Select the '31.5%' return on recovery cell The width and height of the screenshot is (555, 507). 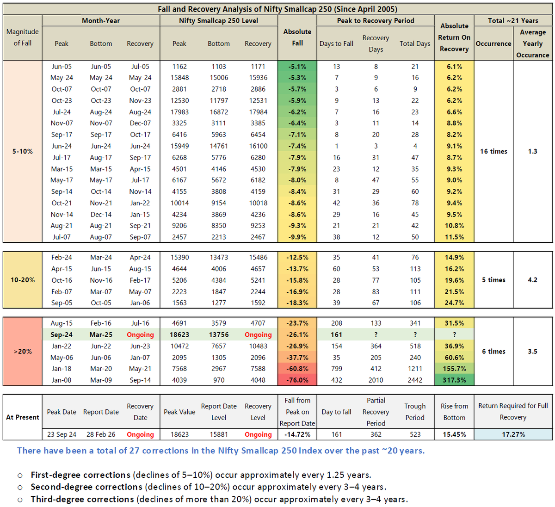click(x=454, y=323)
